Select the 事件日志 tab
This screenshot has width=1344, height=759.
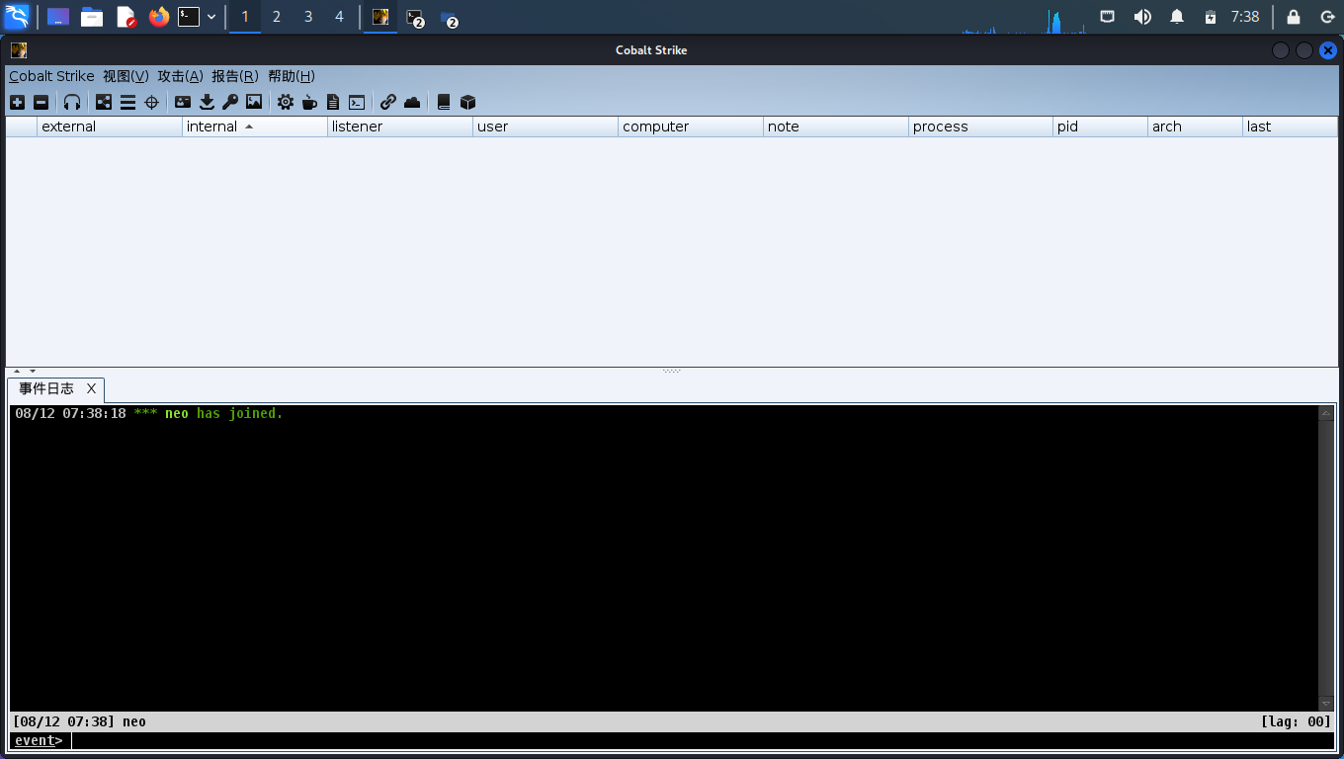coord(46,389)
